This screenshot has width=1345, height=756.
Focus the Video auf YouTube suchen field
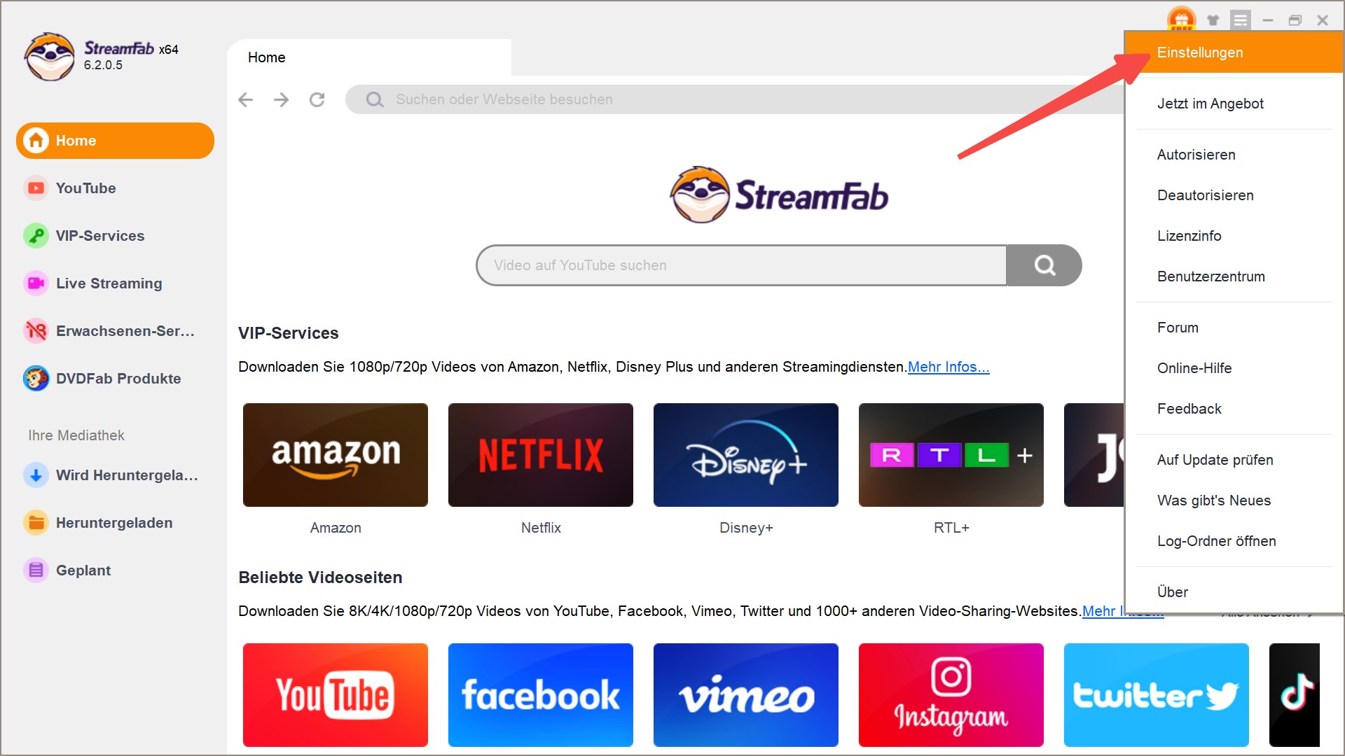(741, 265)
